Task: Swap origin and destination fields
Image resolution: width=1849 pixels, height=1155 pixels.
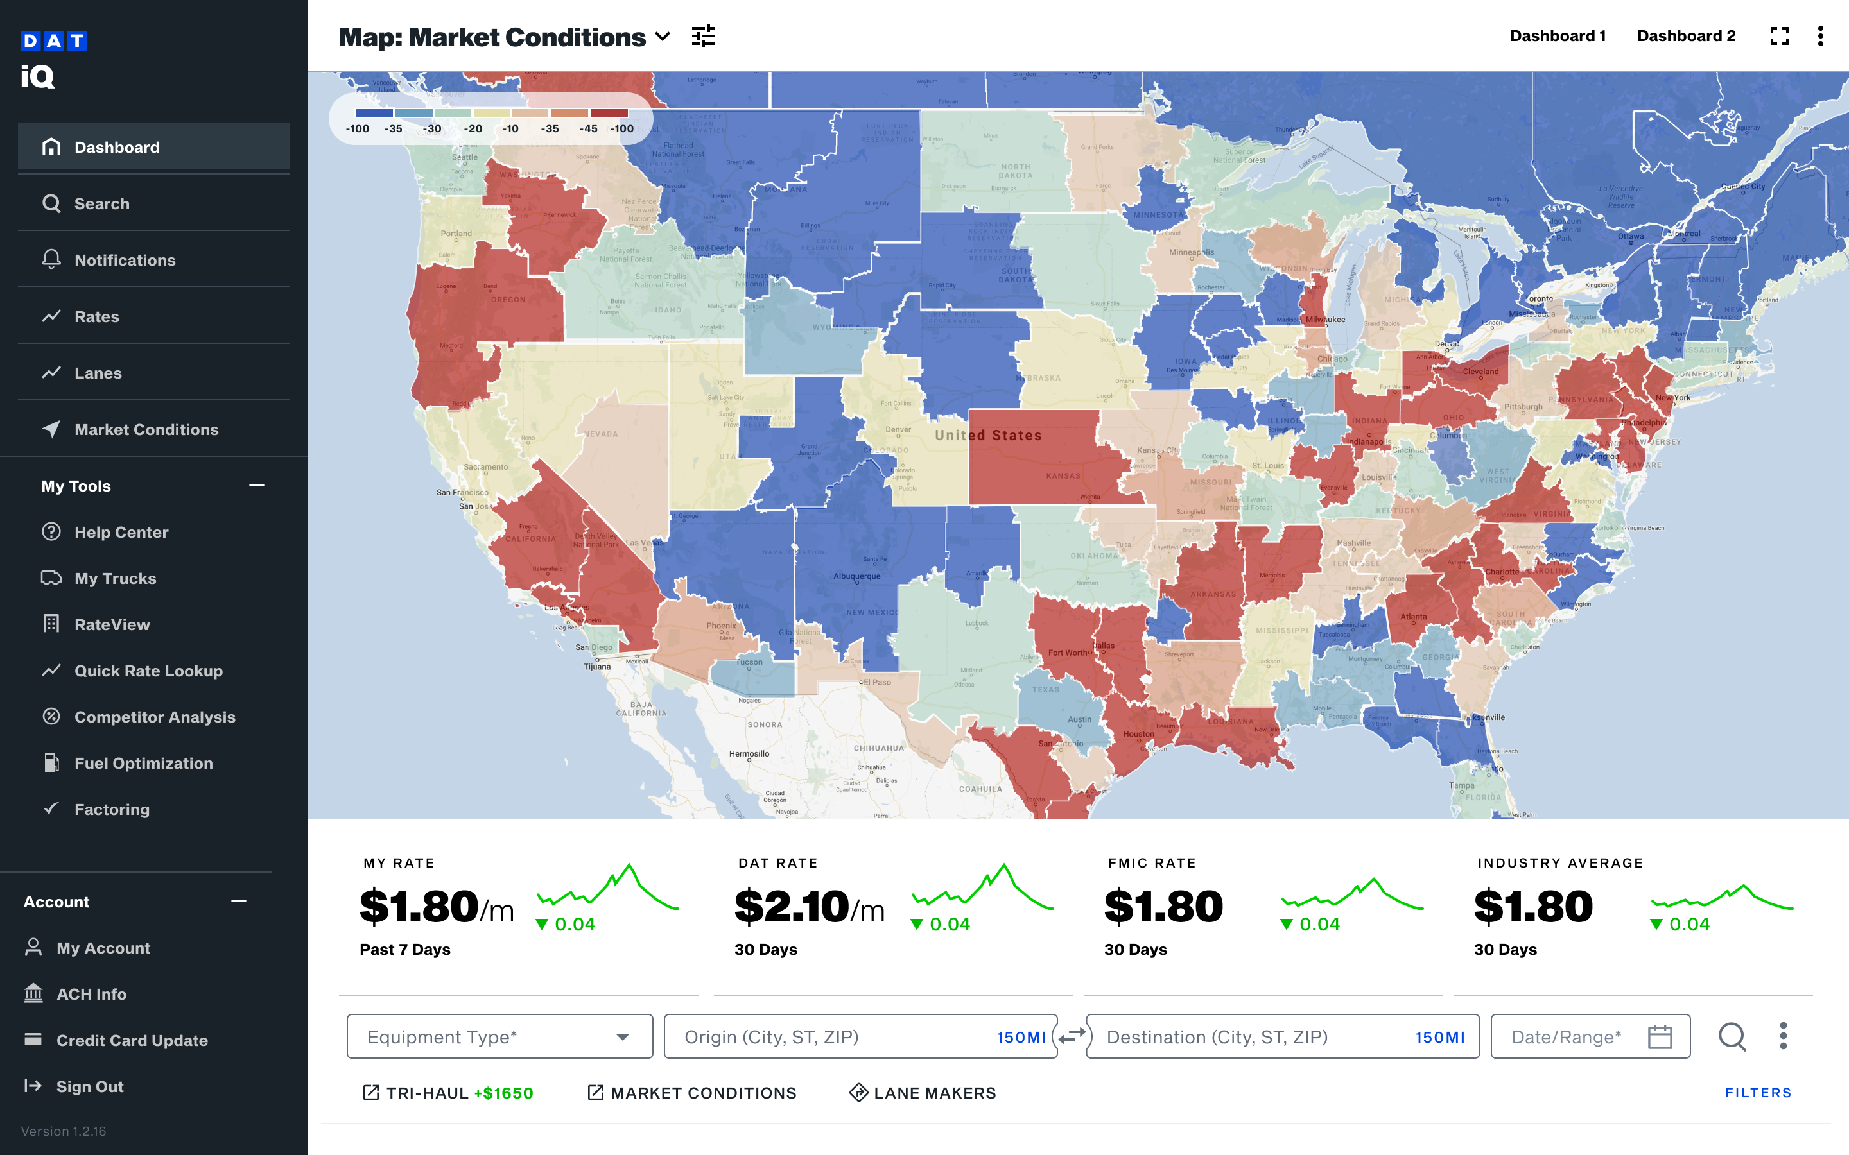Action: click(1072, 1036)
